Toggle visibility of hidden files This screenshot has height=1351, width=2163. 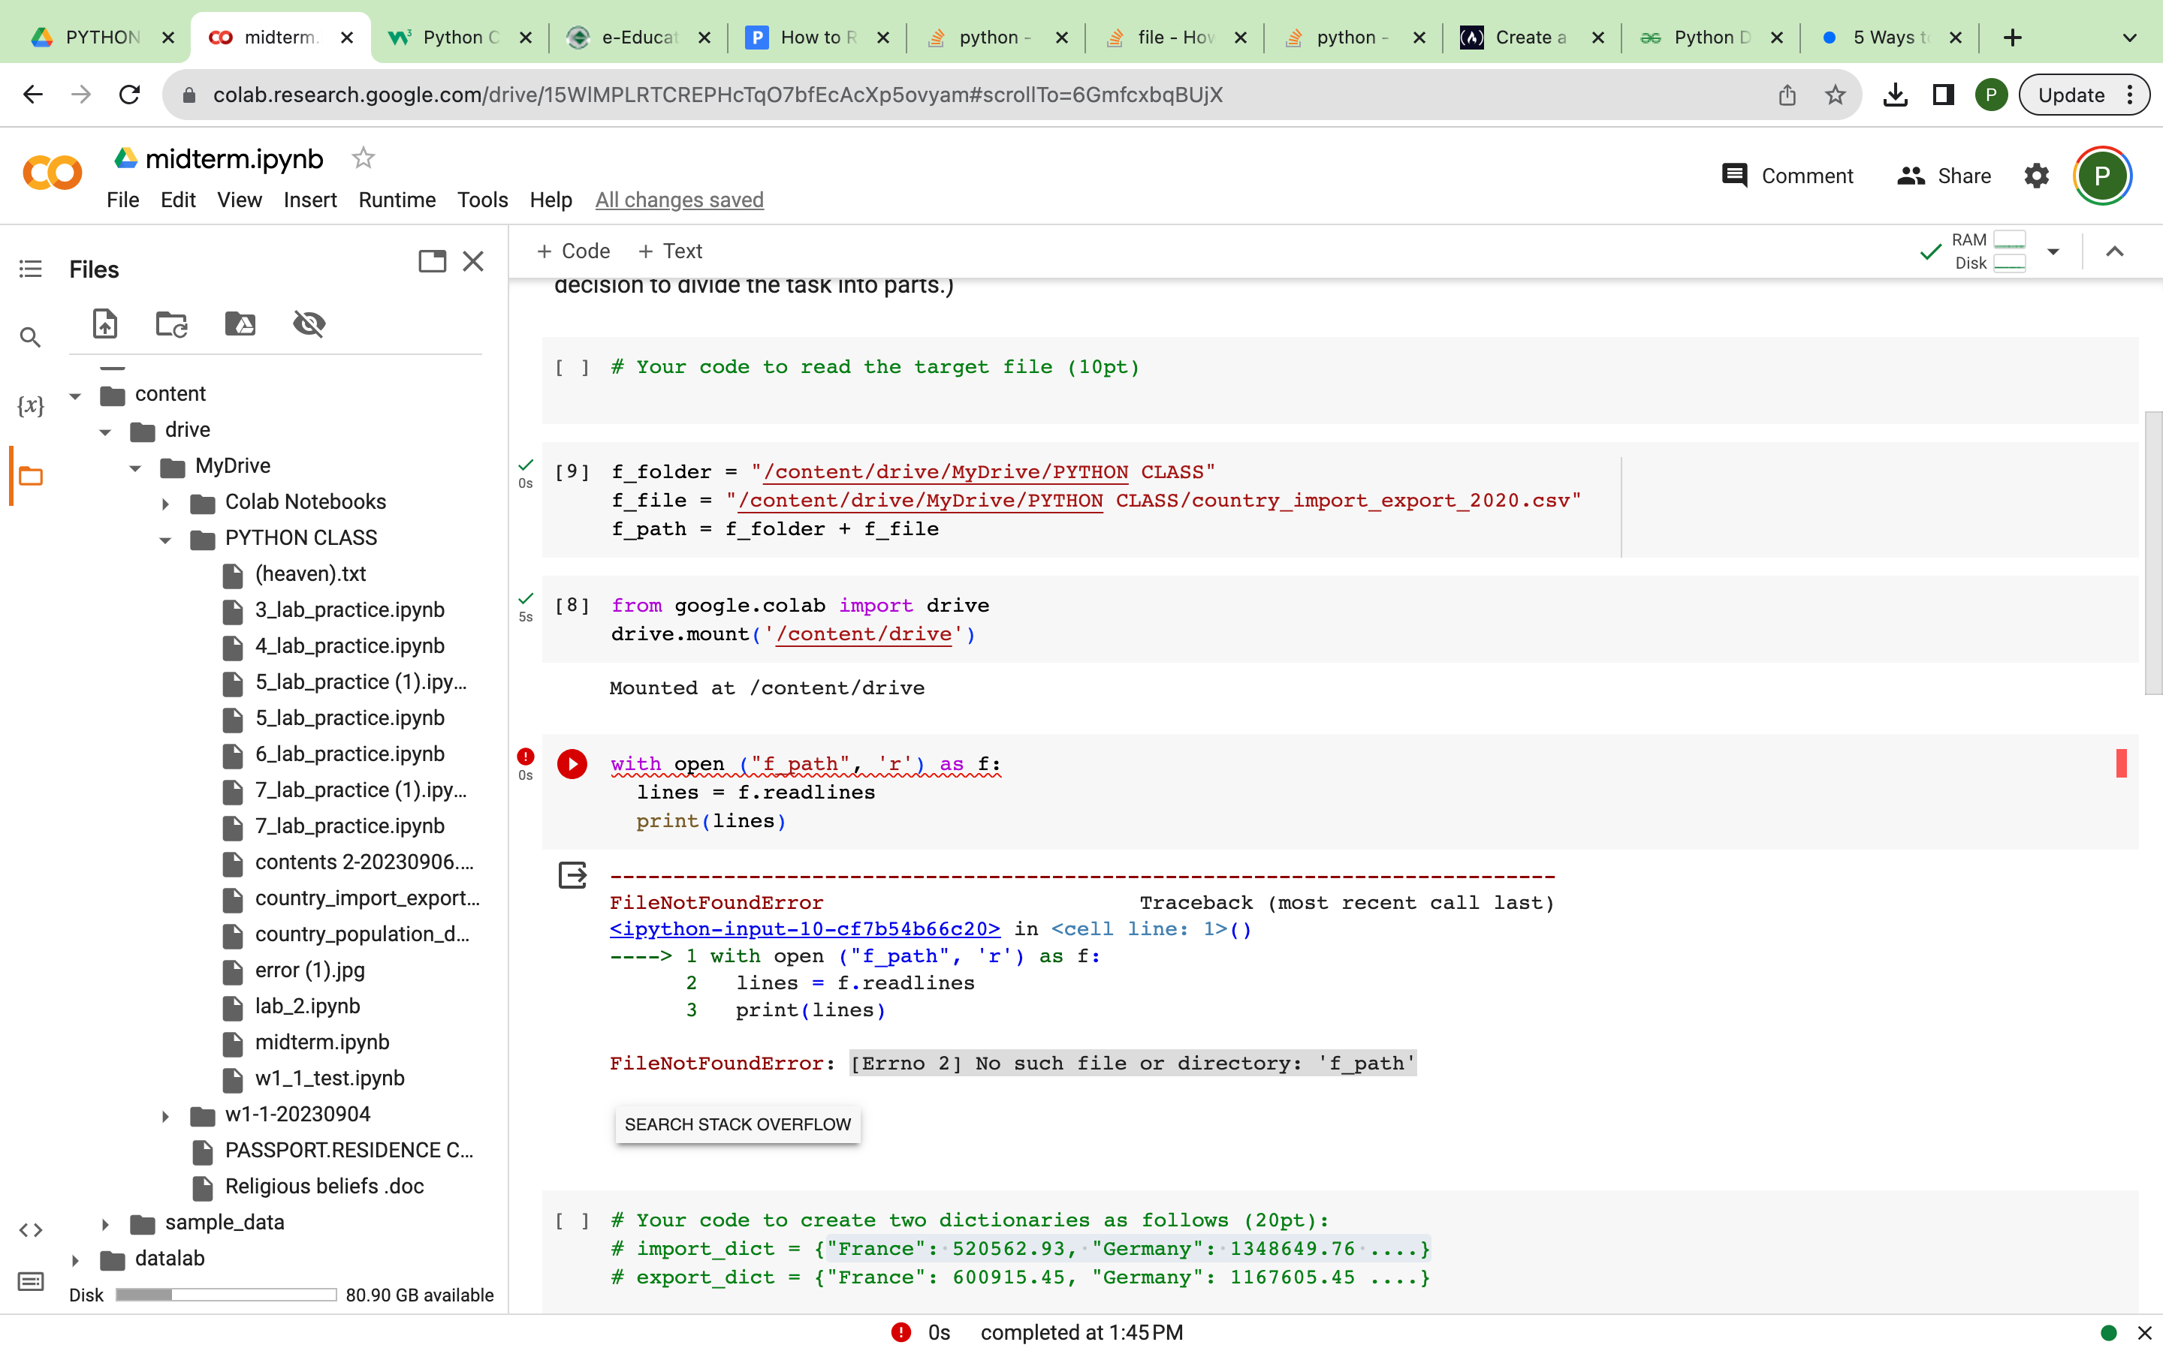pos(309,323)
